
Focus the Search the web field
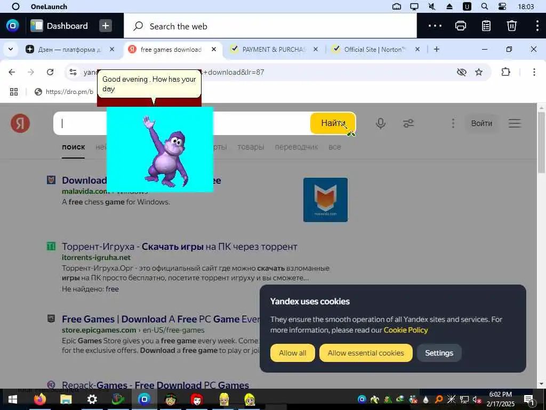270,26
